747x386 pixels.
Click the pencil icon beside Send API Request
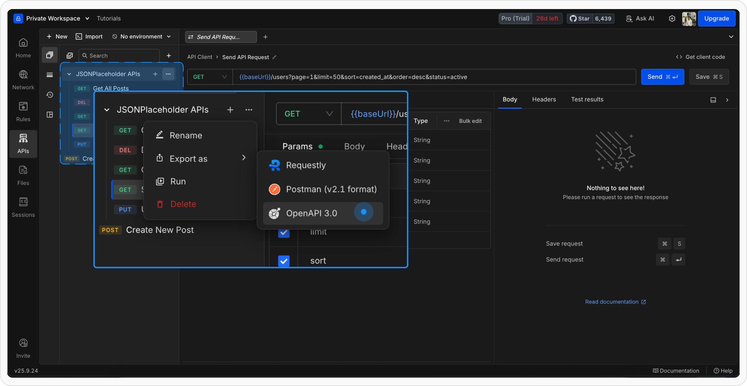(x=275, y=57)
